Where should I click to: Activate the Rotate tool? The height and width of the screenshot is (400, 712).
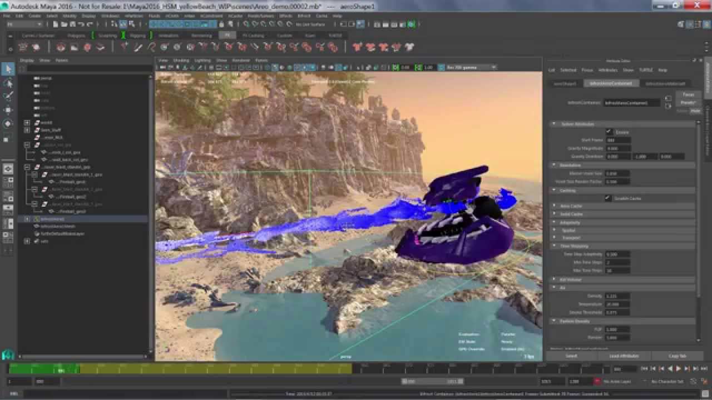[8, 123]
